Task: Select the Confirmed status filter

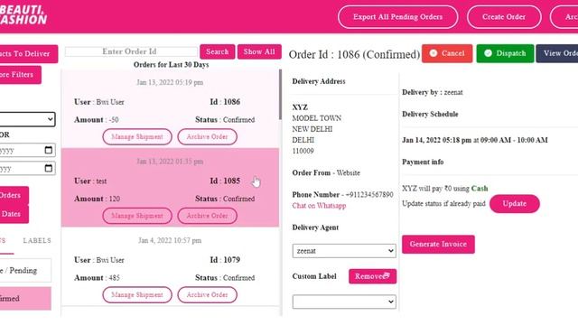Action: (25, 299)
